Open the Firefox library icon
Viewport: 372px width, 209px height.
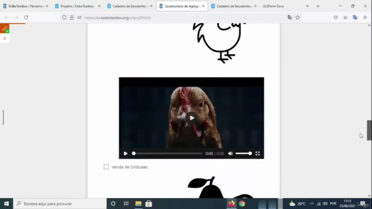click(345, 17)
